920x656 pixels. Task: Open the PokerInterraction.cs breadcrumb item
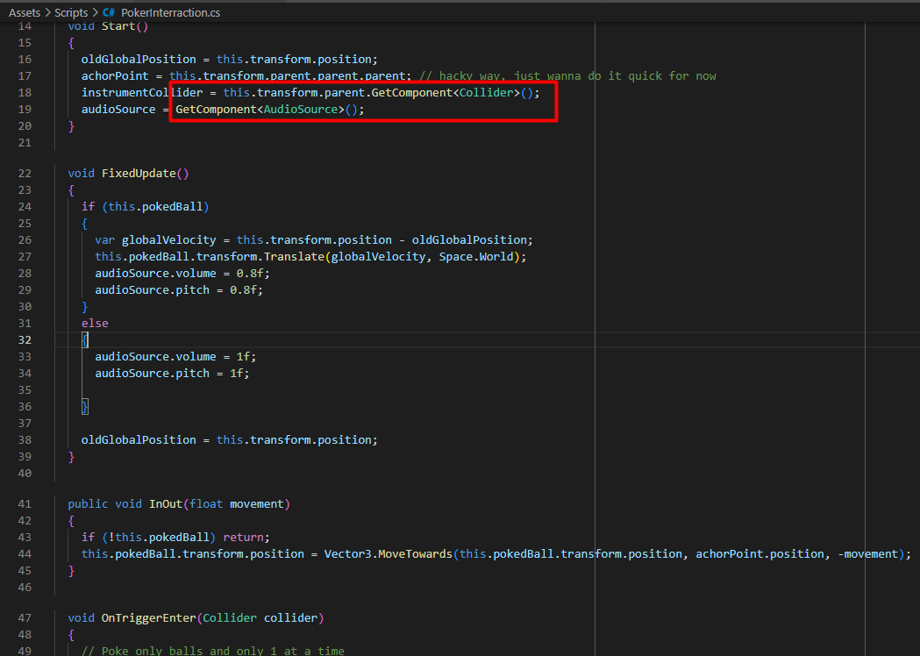pos(171,12)
